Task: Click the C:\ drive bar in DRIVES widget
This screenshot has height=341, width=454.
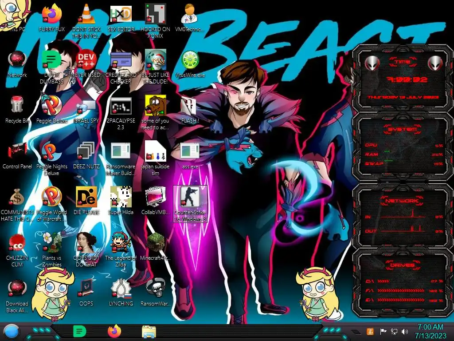Action: tap(404, 281)
